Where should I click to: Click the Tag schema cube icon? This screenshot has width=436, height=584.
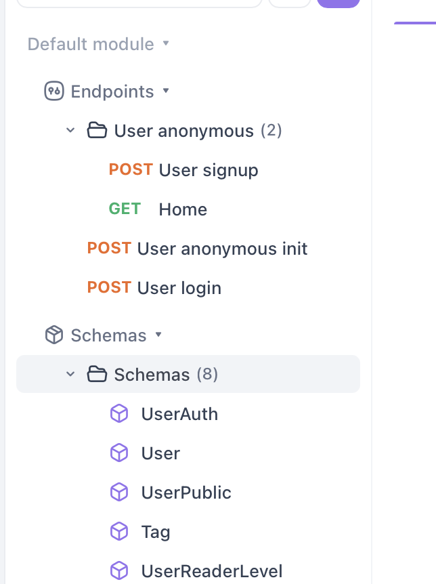(x=119, y=531)
